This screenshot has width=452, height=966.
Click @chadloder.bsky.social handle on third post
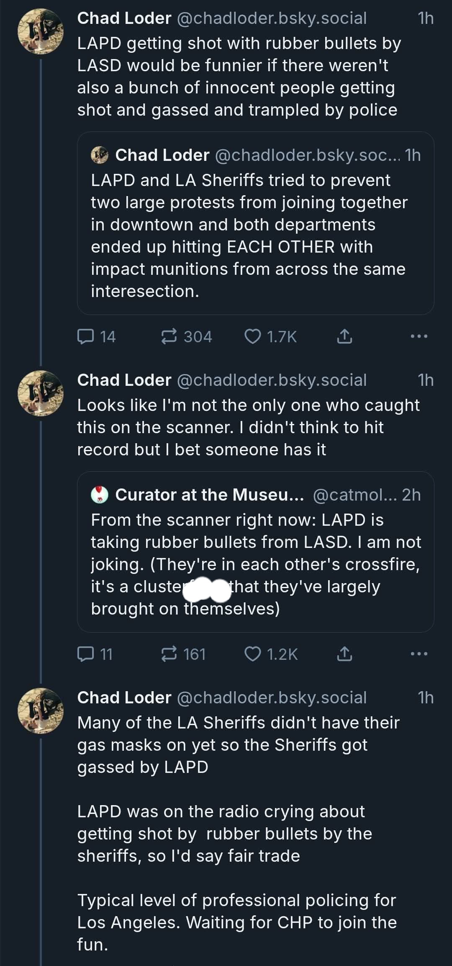272,697
